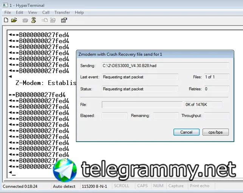Cancel the Zmodem file transfer

click(x=186, y=132)
